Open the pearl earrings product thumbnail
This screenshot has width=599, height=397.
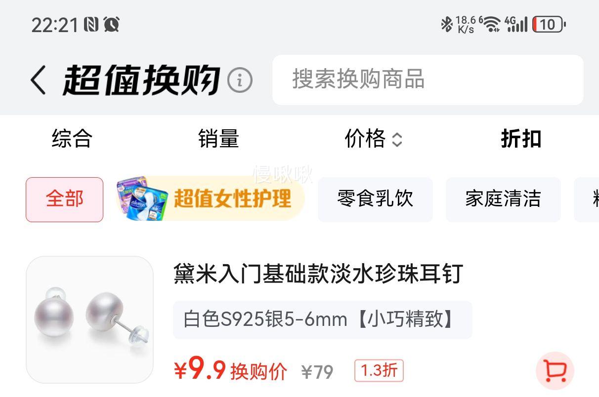tap(89, 319)
